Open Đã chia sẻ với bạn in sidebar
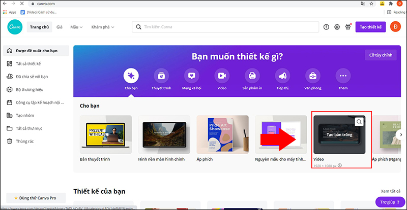The width and height of the screenshot is (407, 210). point(36,77)
